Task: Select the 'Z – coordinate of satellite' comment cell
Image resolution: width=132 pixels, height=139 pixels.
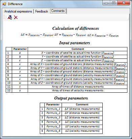Action: [x=78, y=61]
